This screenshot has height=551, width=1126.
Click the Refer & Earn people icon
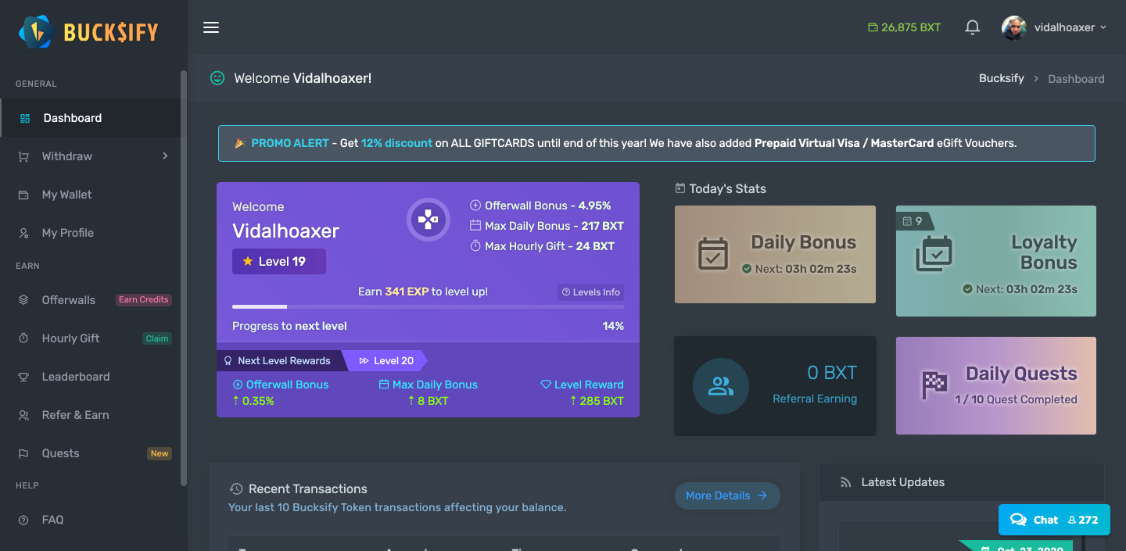[x=23, y=415]
